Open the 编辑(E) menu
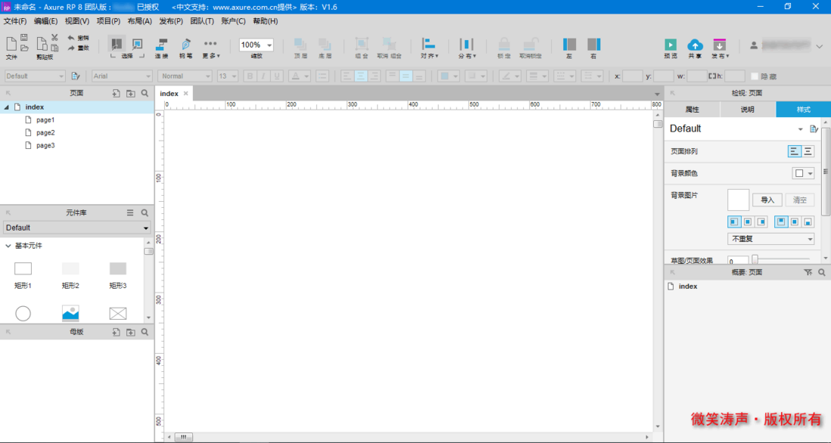The width and height of the screenshot is (831, 443). pos(45,21)
